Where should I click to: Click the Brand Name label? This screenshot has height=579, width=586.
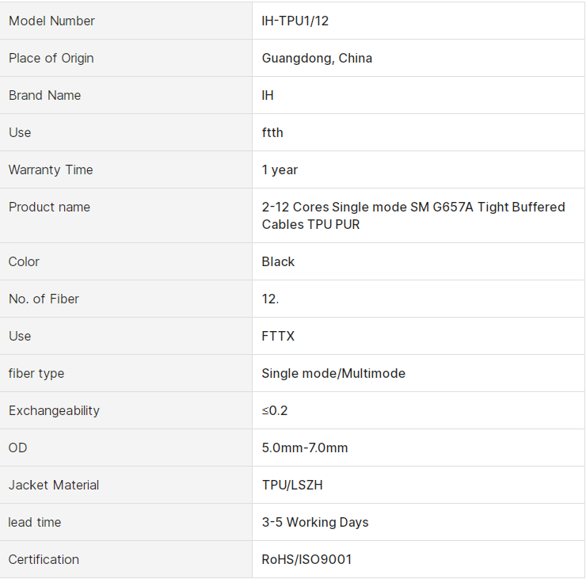pos(45,96)
